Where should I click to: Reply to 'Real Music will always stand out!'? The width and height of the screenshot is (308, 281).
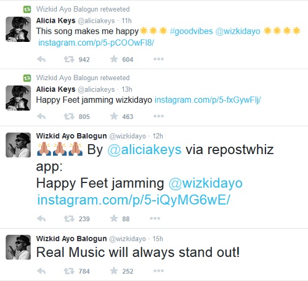coord(41,271)
